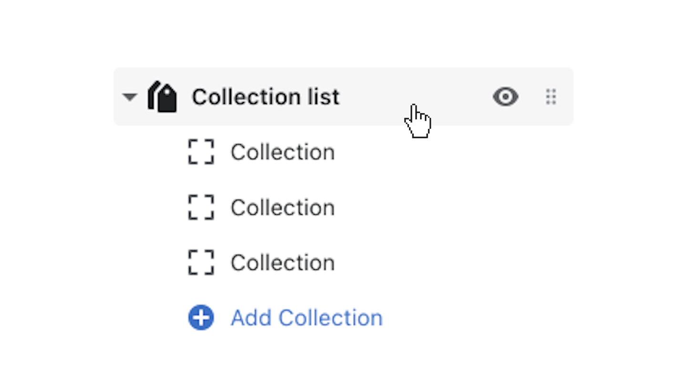Click the third Collection block's dashed-frame icon
676x392 pixels.
(x=201, y=263)
